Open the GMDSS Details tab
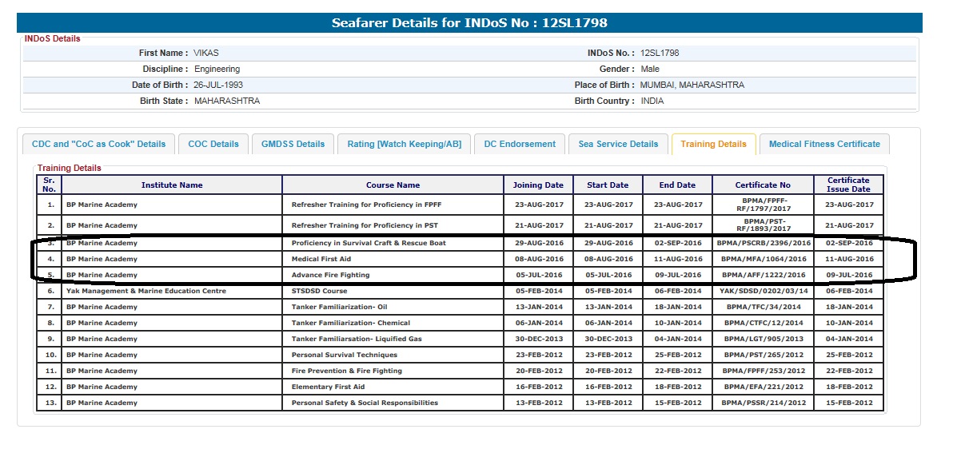 [293, 144]
